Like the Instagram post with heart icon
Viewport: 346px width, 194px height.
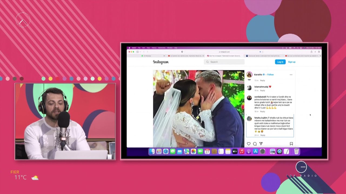click(x=249, y=144)
